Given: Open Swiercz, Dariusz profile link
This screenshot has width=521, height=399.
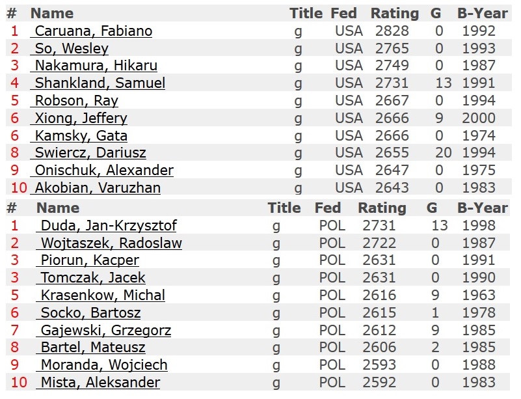Looking at the screenshot, I should (88, 153).
